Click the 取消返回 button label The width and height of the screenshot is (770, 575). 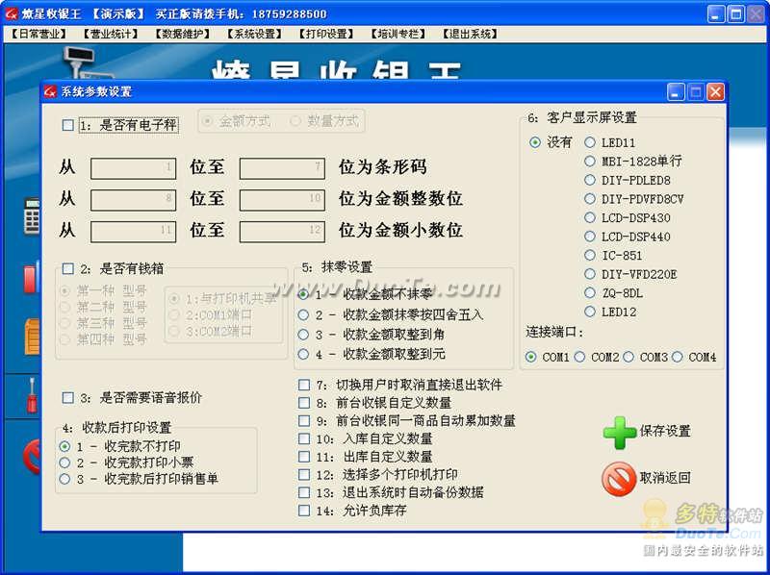[665, 478]
